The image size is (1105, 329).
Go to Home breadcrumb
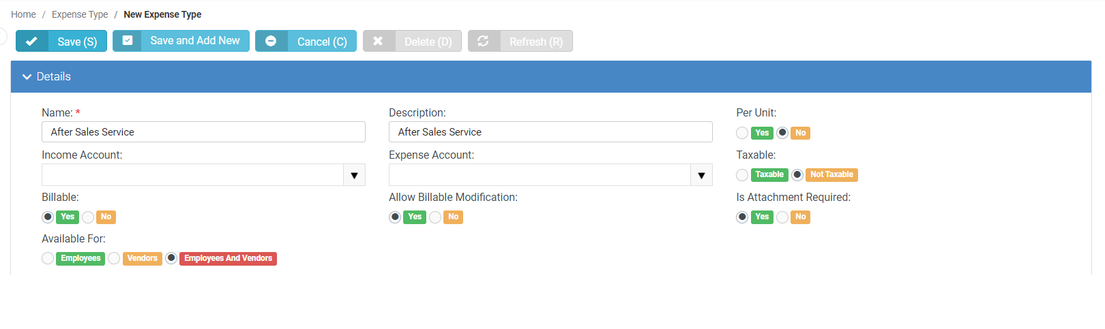(x=23, y=14)
